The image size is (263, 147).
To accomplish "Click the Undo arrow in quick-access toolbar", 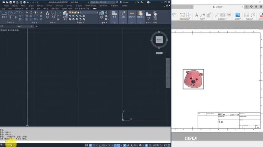I will pos(28,2).
